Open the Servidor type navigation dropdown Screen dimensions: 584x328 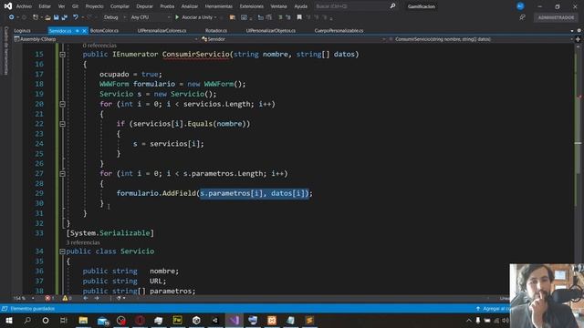point(294,39)
